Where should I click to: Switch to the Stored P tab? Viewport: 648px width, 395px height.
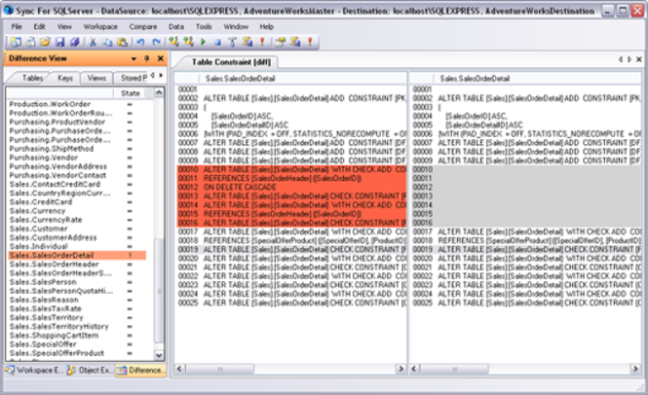pos(133,78)
